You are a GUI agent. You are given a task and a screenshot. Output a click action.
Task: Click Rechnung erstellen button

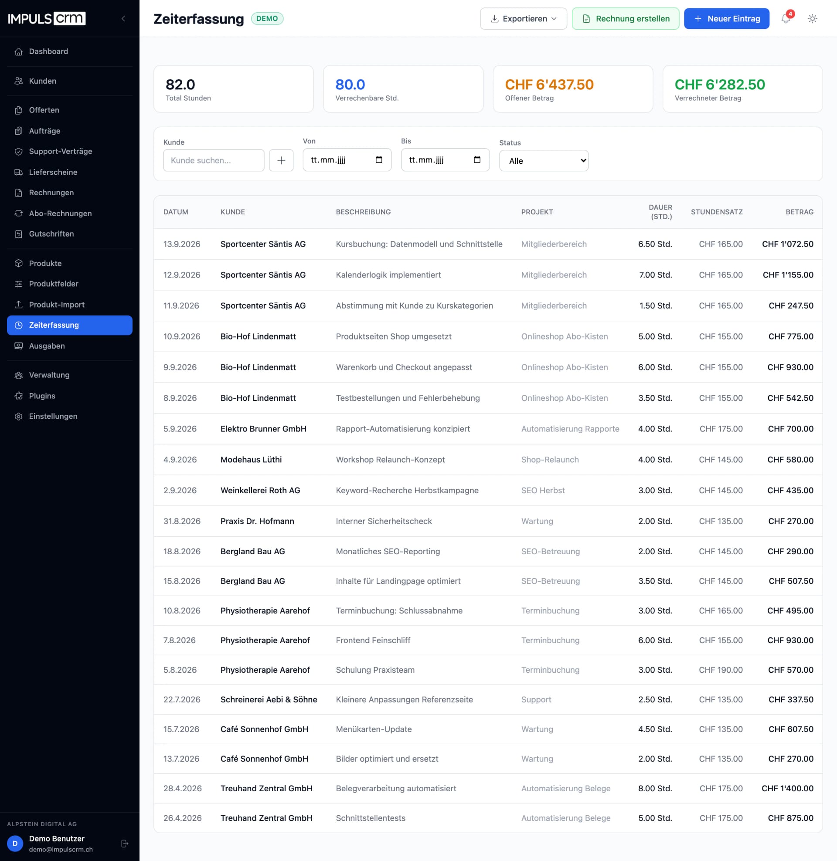(x=625, y=18)
